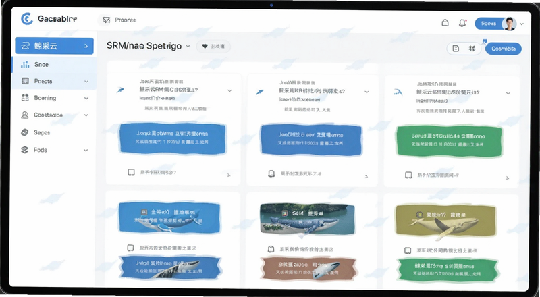
Task: Select the highlighted blue sidebar header item
Action: pos(55,46)
